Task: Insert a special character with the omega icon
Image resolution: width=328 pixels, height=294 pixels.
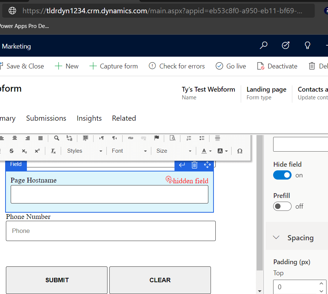Action: pos(240,151)
